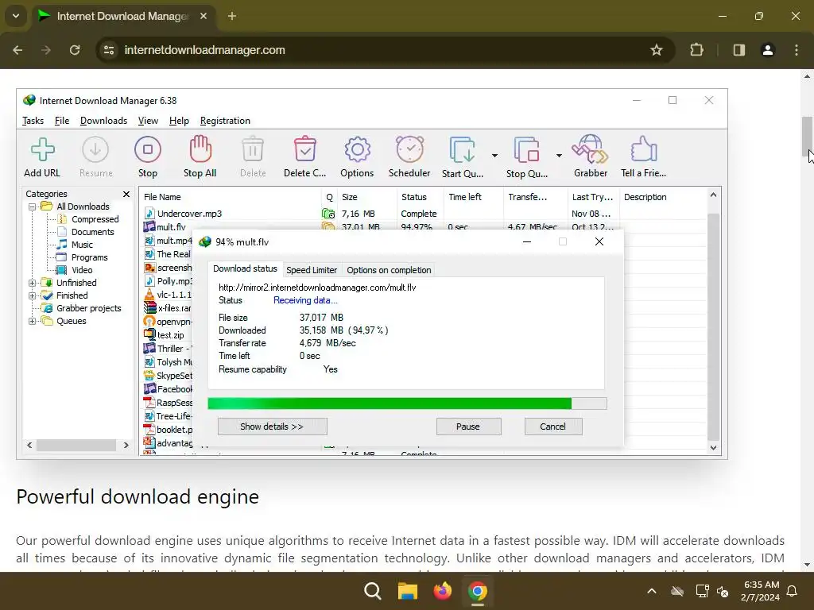
Task: Close the Categories panel
Action: [126, 194]
